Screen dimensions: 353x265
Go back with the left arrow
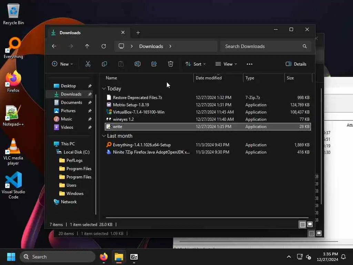(x=54, y=46)
